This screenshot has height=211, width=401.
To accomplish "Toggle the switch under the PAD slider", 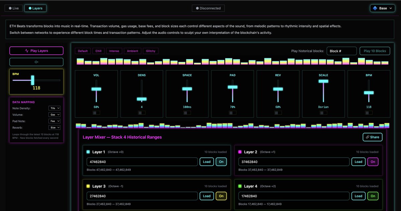I will pyautogui.click(x=233, y=113).
